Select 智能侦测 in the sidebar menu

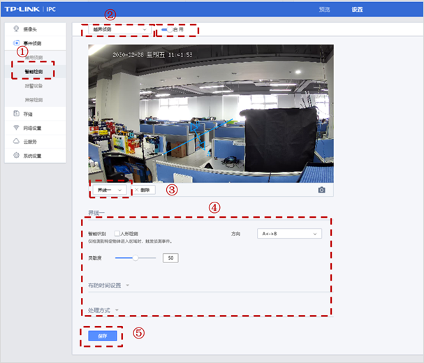[x=34, y=71]
